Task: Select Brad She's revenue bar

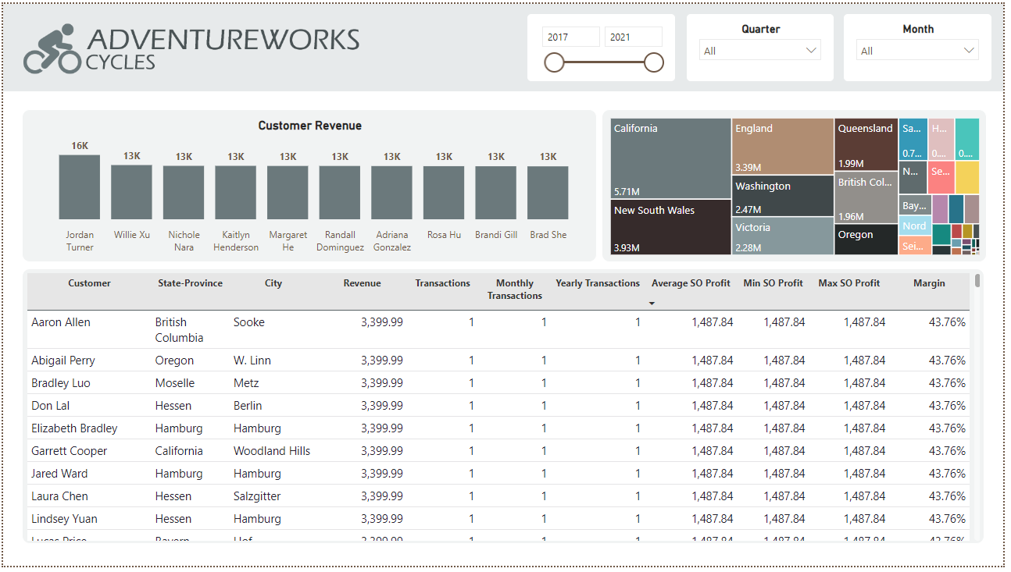Action: tap(548, 193)
